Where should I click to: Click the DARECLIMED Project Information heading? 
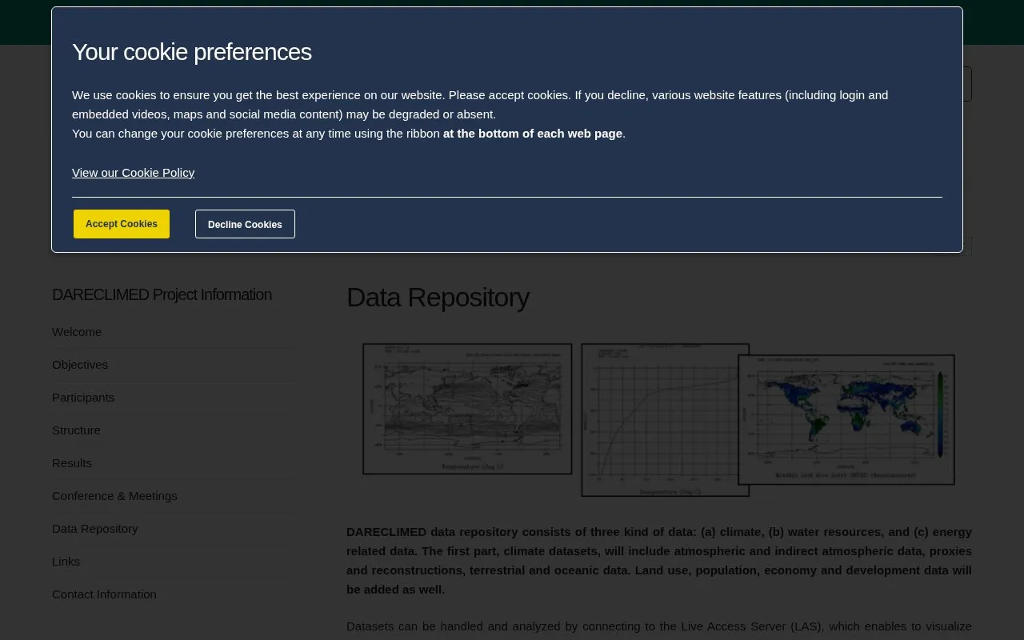pos(162,294)
